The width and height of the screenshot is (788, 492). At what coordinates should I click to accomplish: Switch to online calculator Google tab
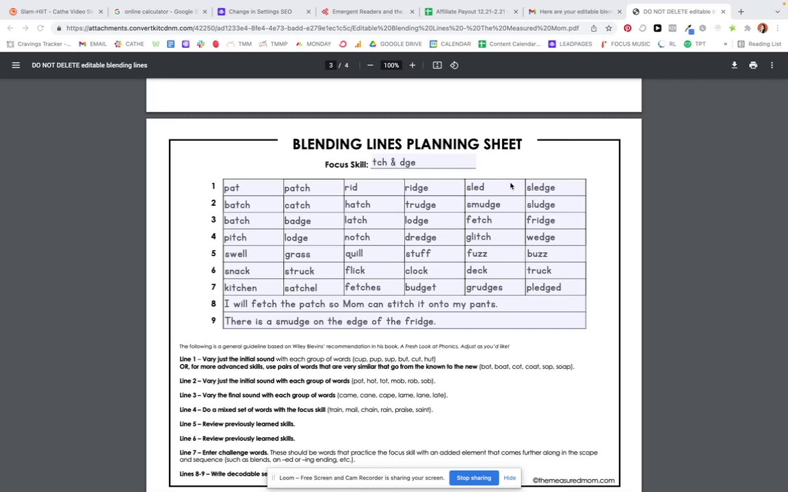pos(160,12)
